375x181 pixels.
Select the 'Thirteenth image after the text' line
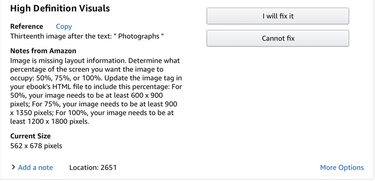[87, 37]
